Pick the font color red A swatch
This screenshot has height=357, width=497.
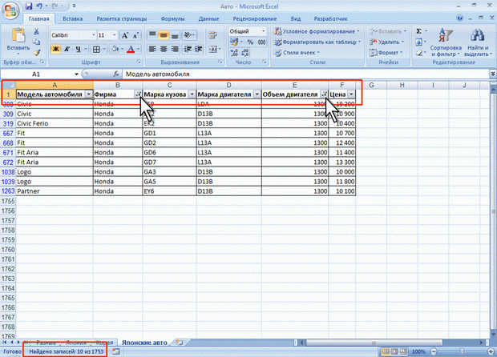point(131,49)
